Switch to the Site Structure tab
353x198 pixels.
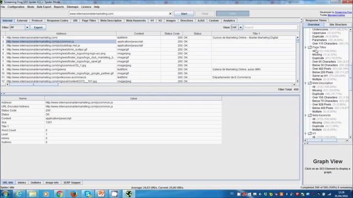338,24
